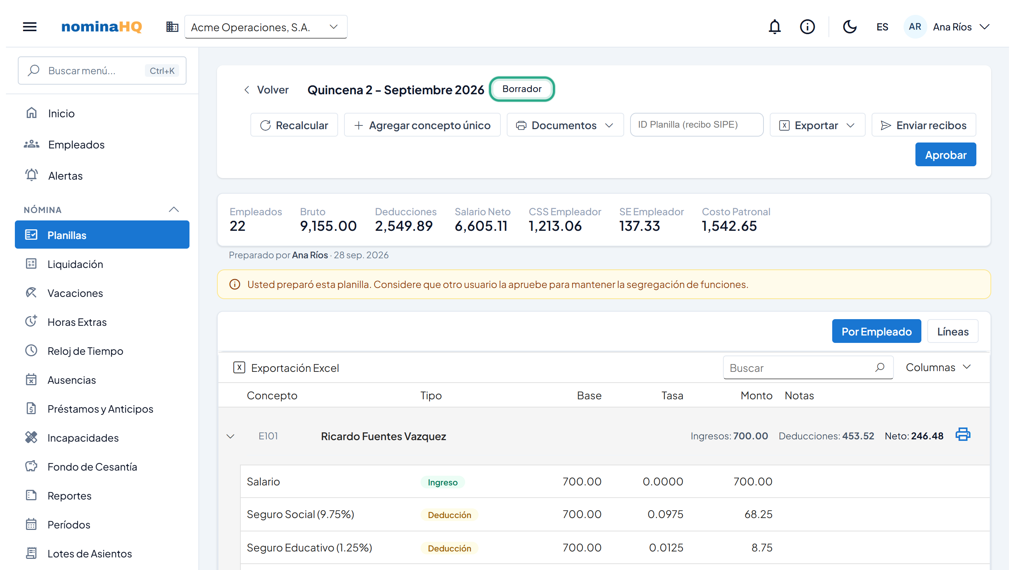Collapse the NÓMINA section
This screenshot has width=1015, height=570.
tap(174, 209)
